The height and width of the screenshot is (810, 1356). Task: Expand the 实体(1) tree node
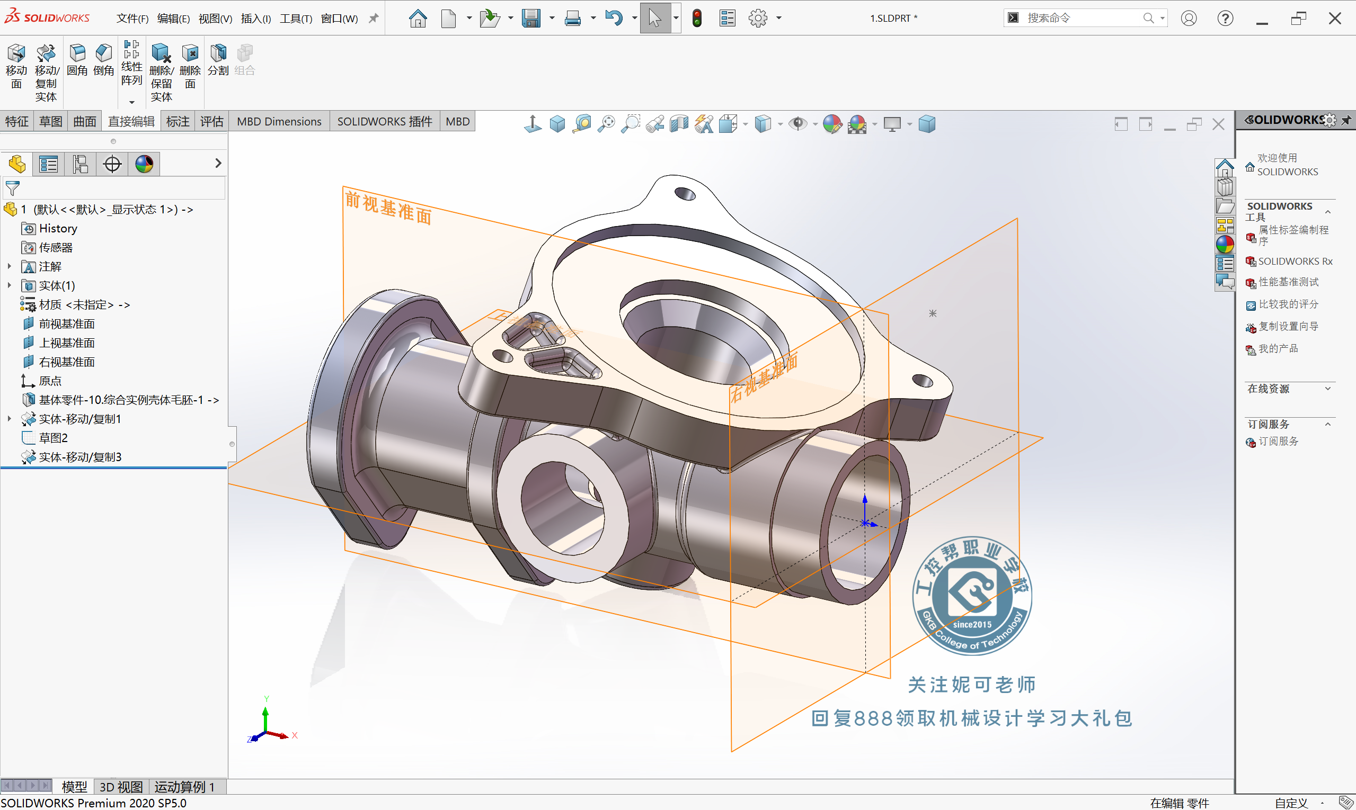(x=10, y=285)
